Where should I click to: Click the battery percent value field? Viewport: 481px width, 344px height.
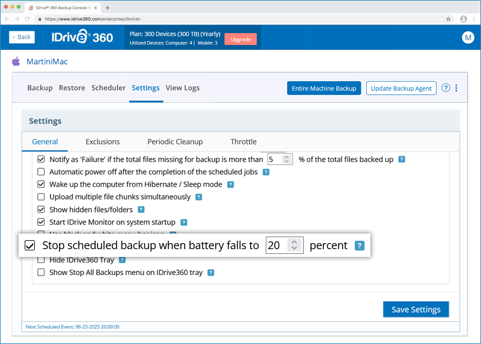tap(284, 246)
